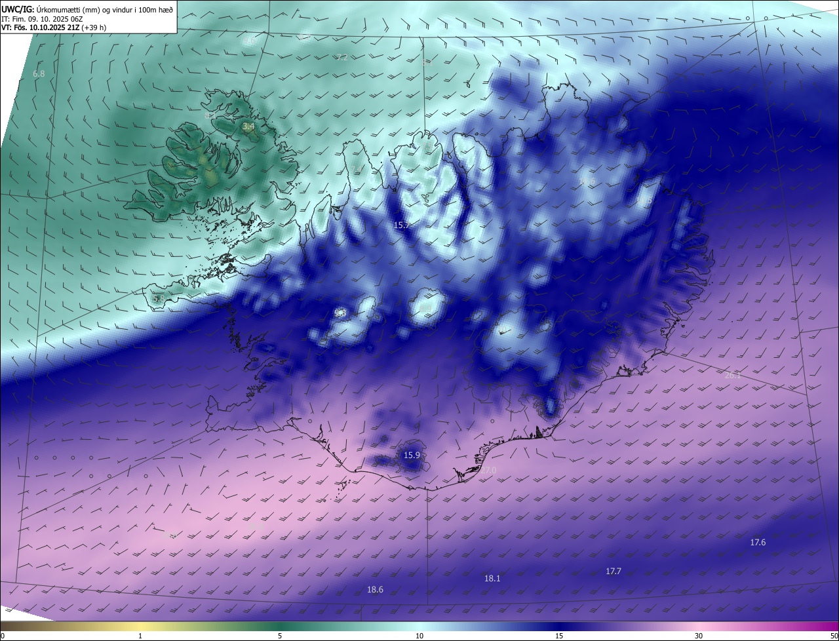Click the 9.6 value label
The height and width of the screenshot is (641, 839).
point(248,41)
